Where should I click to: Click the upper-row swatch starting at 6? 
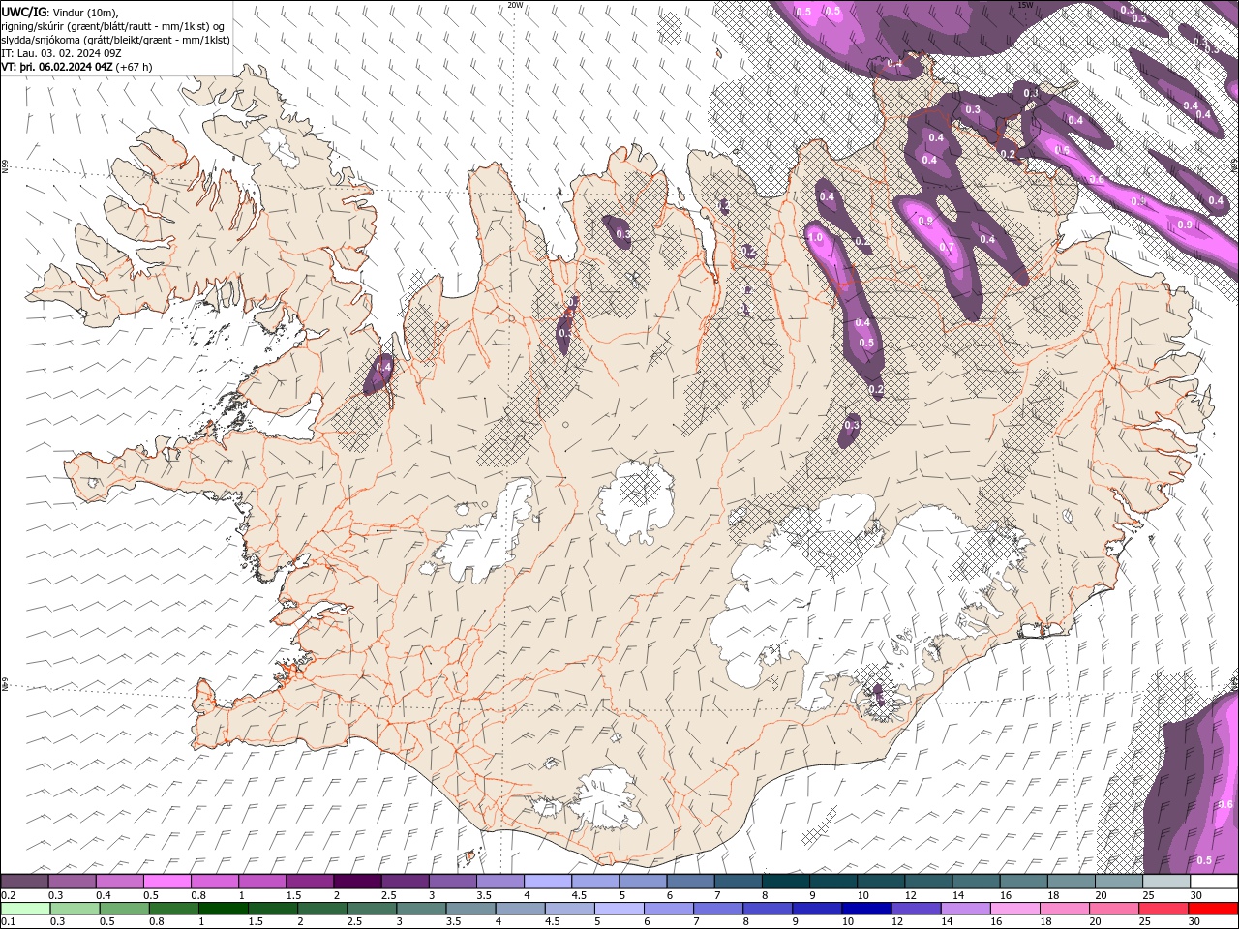pos(690,882)
